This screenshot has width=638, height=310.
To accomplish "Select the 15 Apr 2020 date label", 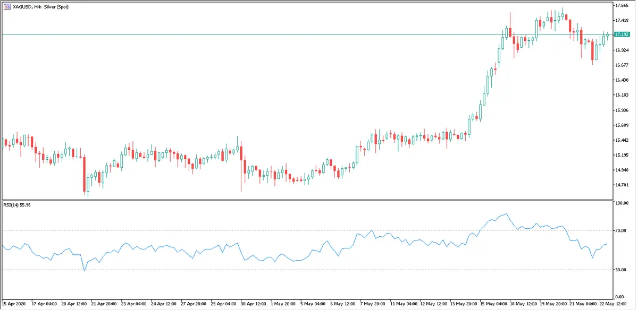I will (13, 304).
